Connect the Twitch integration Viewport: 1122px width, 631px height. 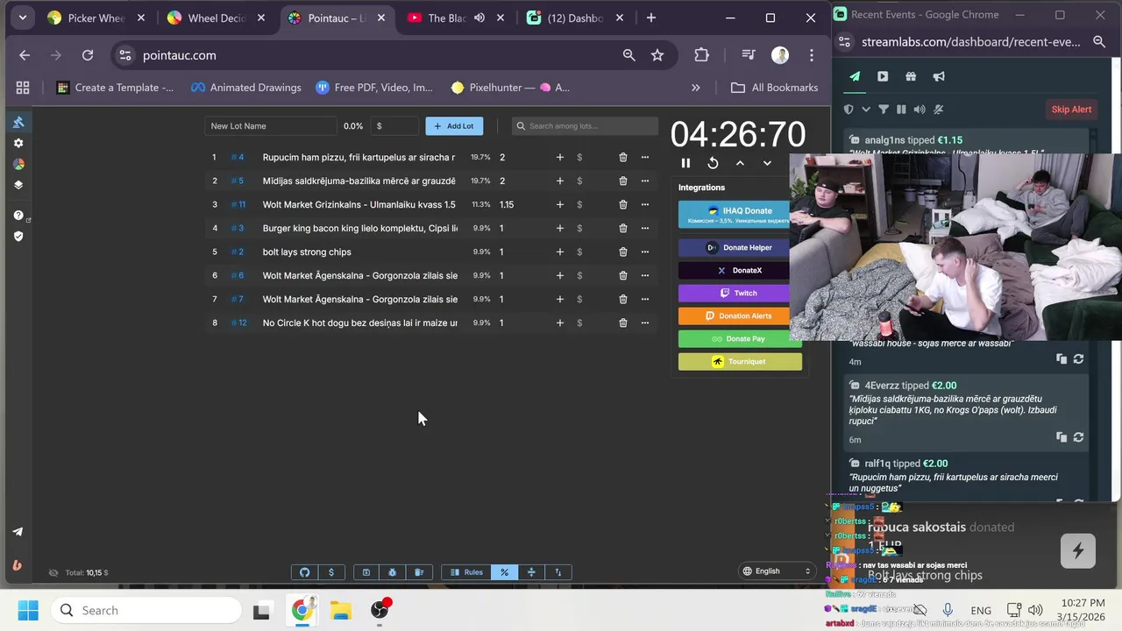coord(735,293)
